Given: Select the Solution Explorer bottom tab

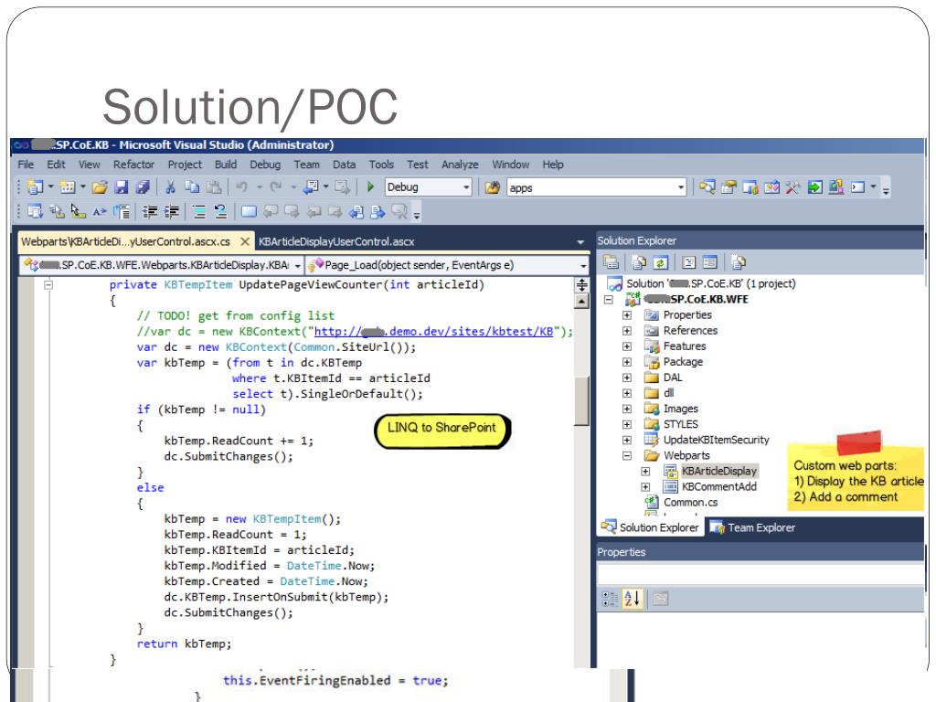Looking at the screenshot, I should 651,527.
